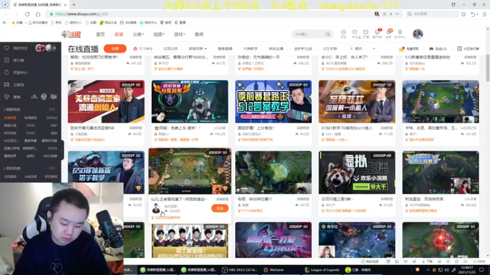Open 排行榜 icon in sidebar
Image resolution: width=490 pixels, height=275 pixels.
click(x=7, y=60)
